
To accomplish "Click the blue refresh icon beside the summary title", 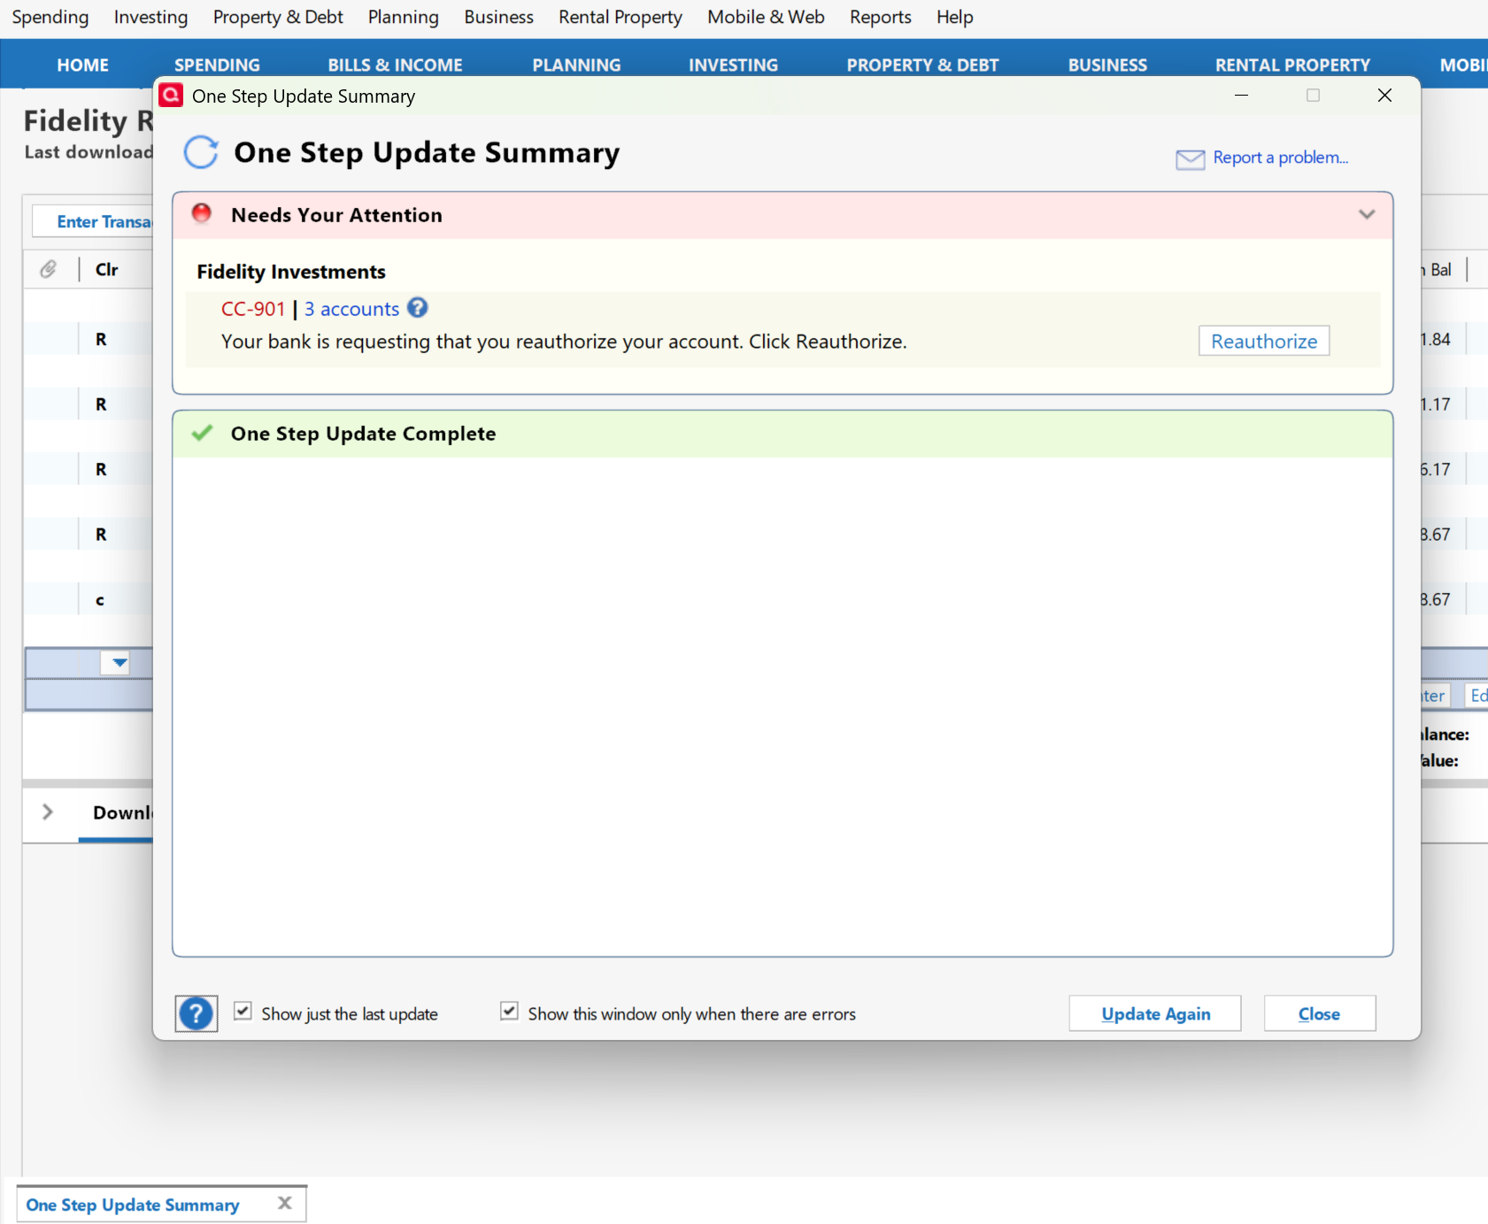I will [x=200, y=152].
